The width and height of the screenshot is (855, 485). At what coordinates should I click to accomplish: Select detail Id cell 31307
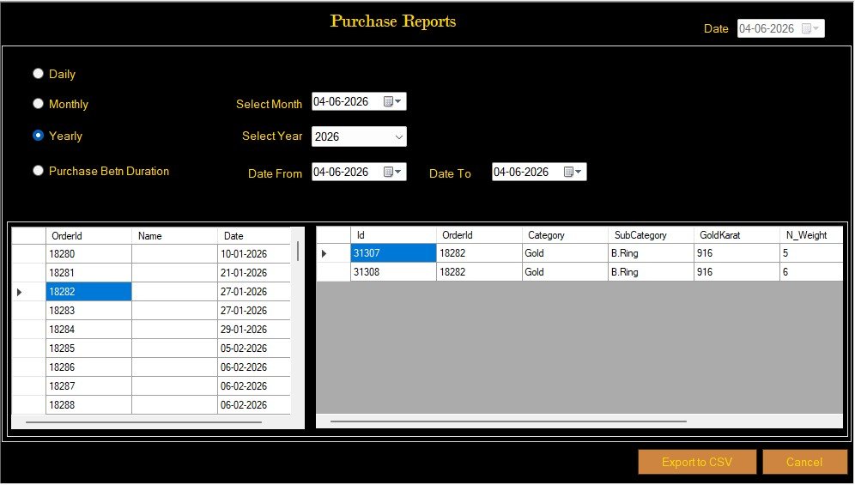tap(393, 253)
